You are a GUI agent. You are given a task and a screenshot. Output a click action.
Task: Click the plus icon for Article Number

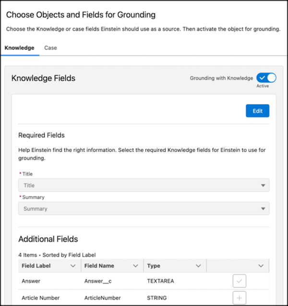click(239, 298)
